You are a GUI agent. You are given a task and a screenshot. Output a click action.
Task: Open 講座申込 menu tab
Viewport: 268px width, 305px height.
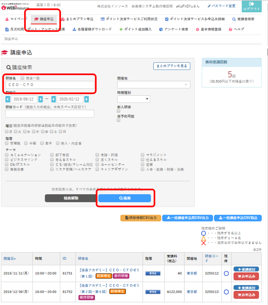[x=44, y=19]
